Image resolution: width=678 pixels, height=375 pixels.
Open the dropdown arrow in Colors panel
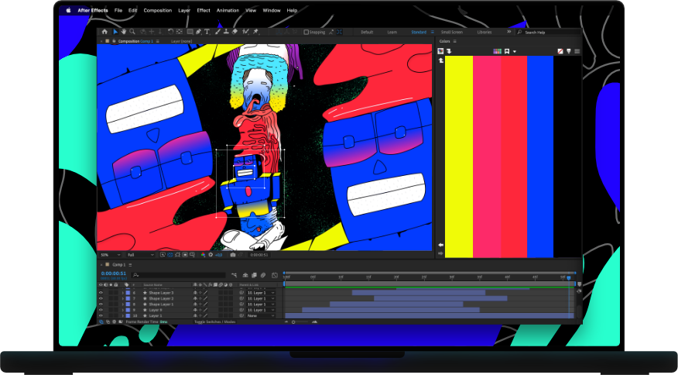tap(515, 52)
